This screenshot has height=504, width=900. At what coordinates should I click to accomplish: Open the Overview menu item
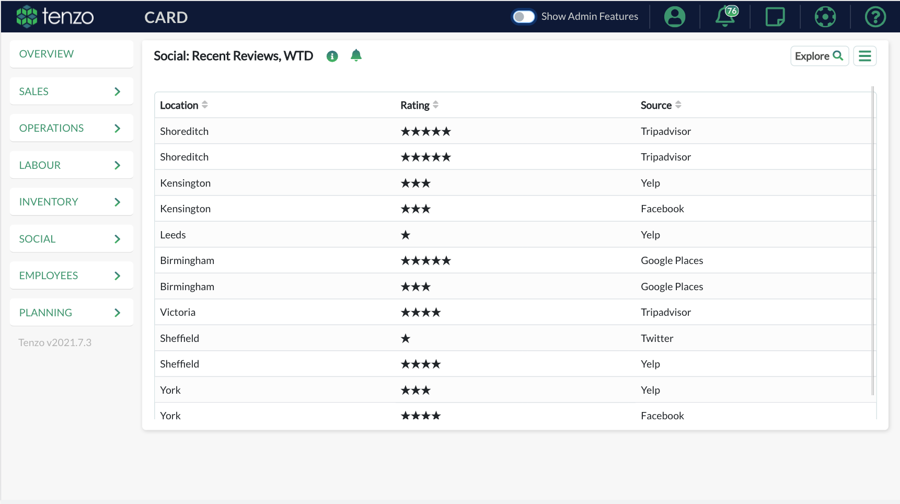click(72, 54)
